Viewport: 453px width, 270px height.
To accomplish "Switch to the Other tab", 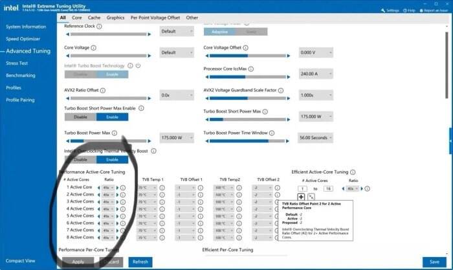I will pyautogui.click(x=192, y=17).
